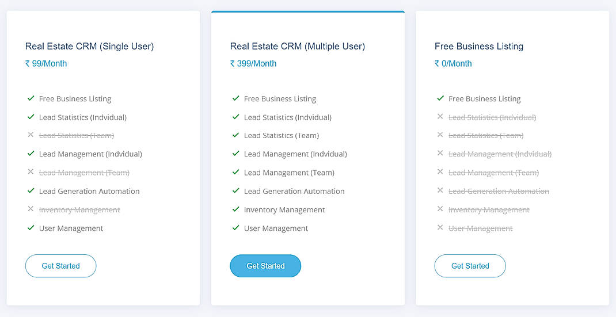Click checkmark beside Lead Generation Automation in Single User plan
The width and height of the screenshot is (616, 317).
(31, 190)
